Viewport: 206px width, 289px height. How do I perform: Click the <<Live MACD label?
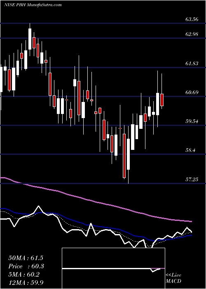pos(173,278)
